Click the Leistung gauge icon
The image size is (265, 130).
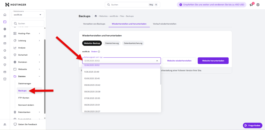pos(15,41)
